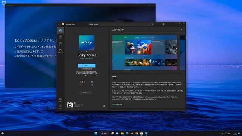
Task: Click the Description section heading
Action: [114, 76]
